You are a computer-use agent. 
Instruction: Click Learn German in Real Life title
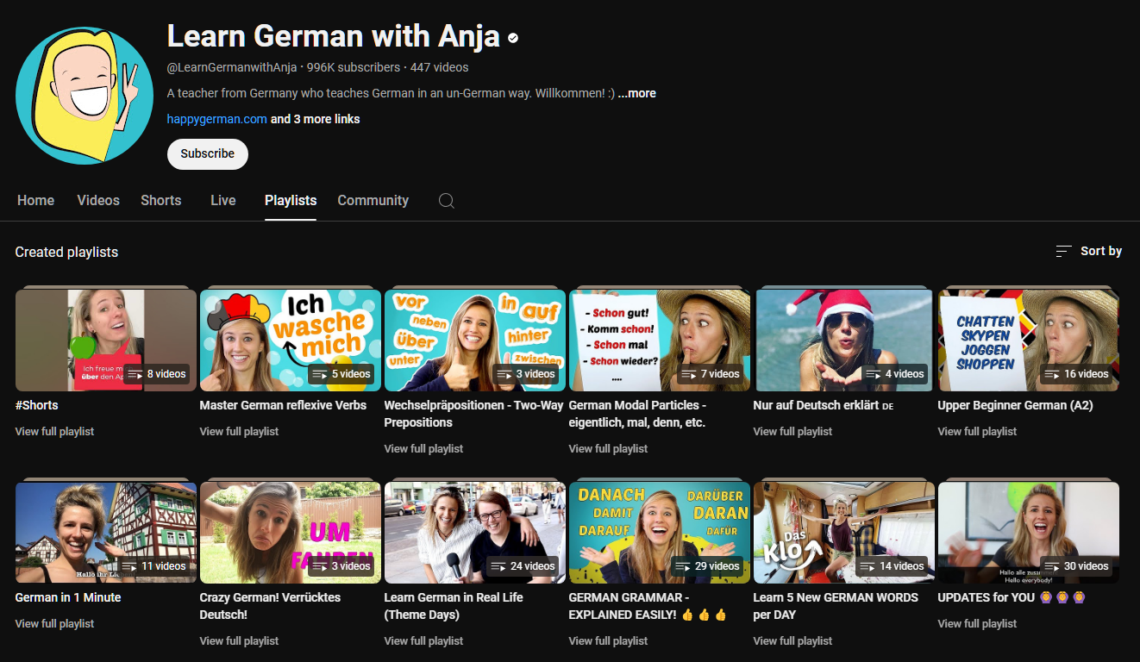[454, 606]
